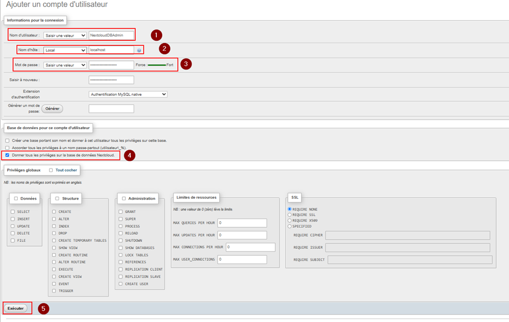Check the CREATE structure privilege
This screenshot has height=322, width=509.
[54, 212]
